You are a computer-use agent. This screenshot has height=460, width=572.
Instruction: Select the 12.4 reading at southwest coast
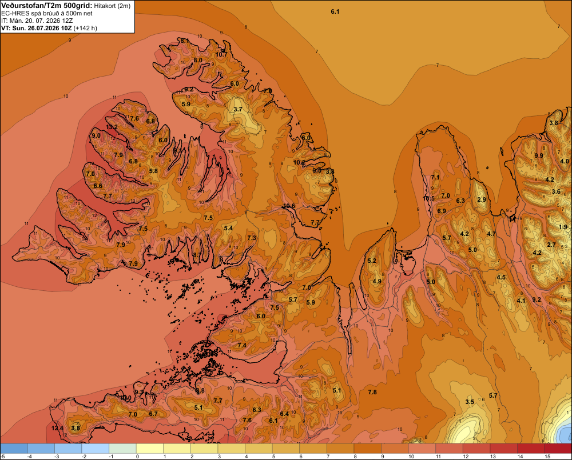click(57, 429)
